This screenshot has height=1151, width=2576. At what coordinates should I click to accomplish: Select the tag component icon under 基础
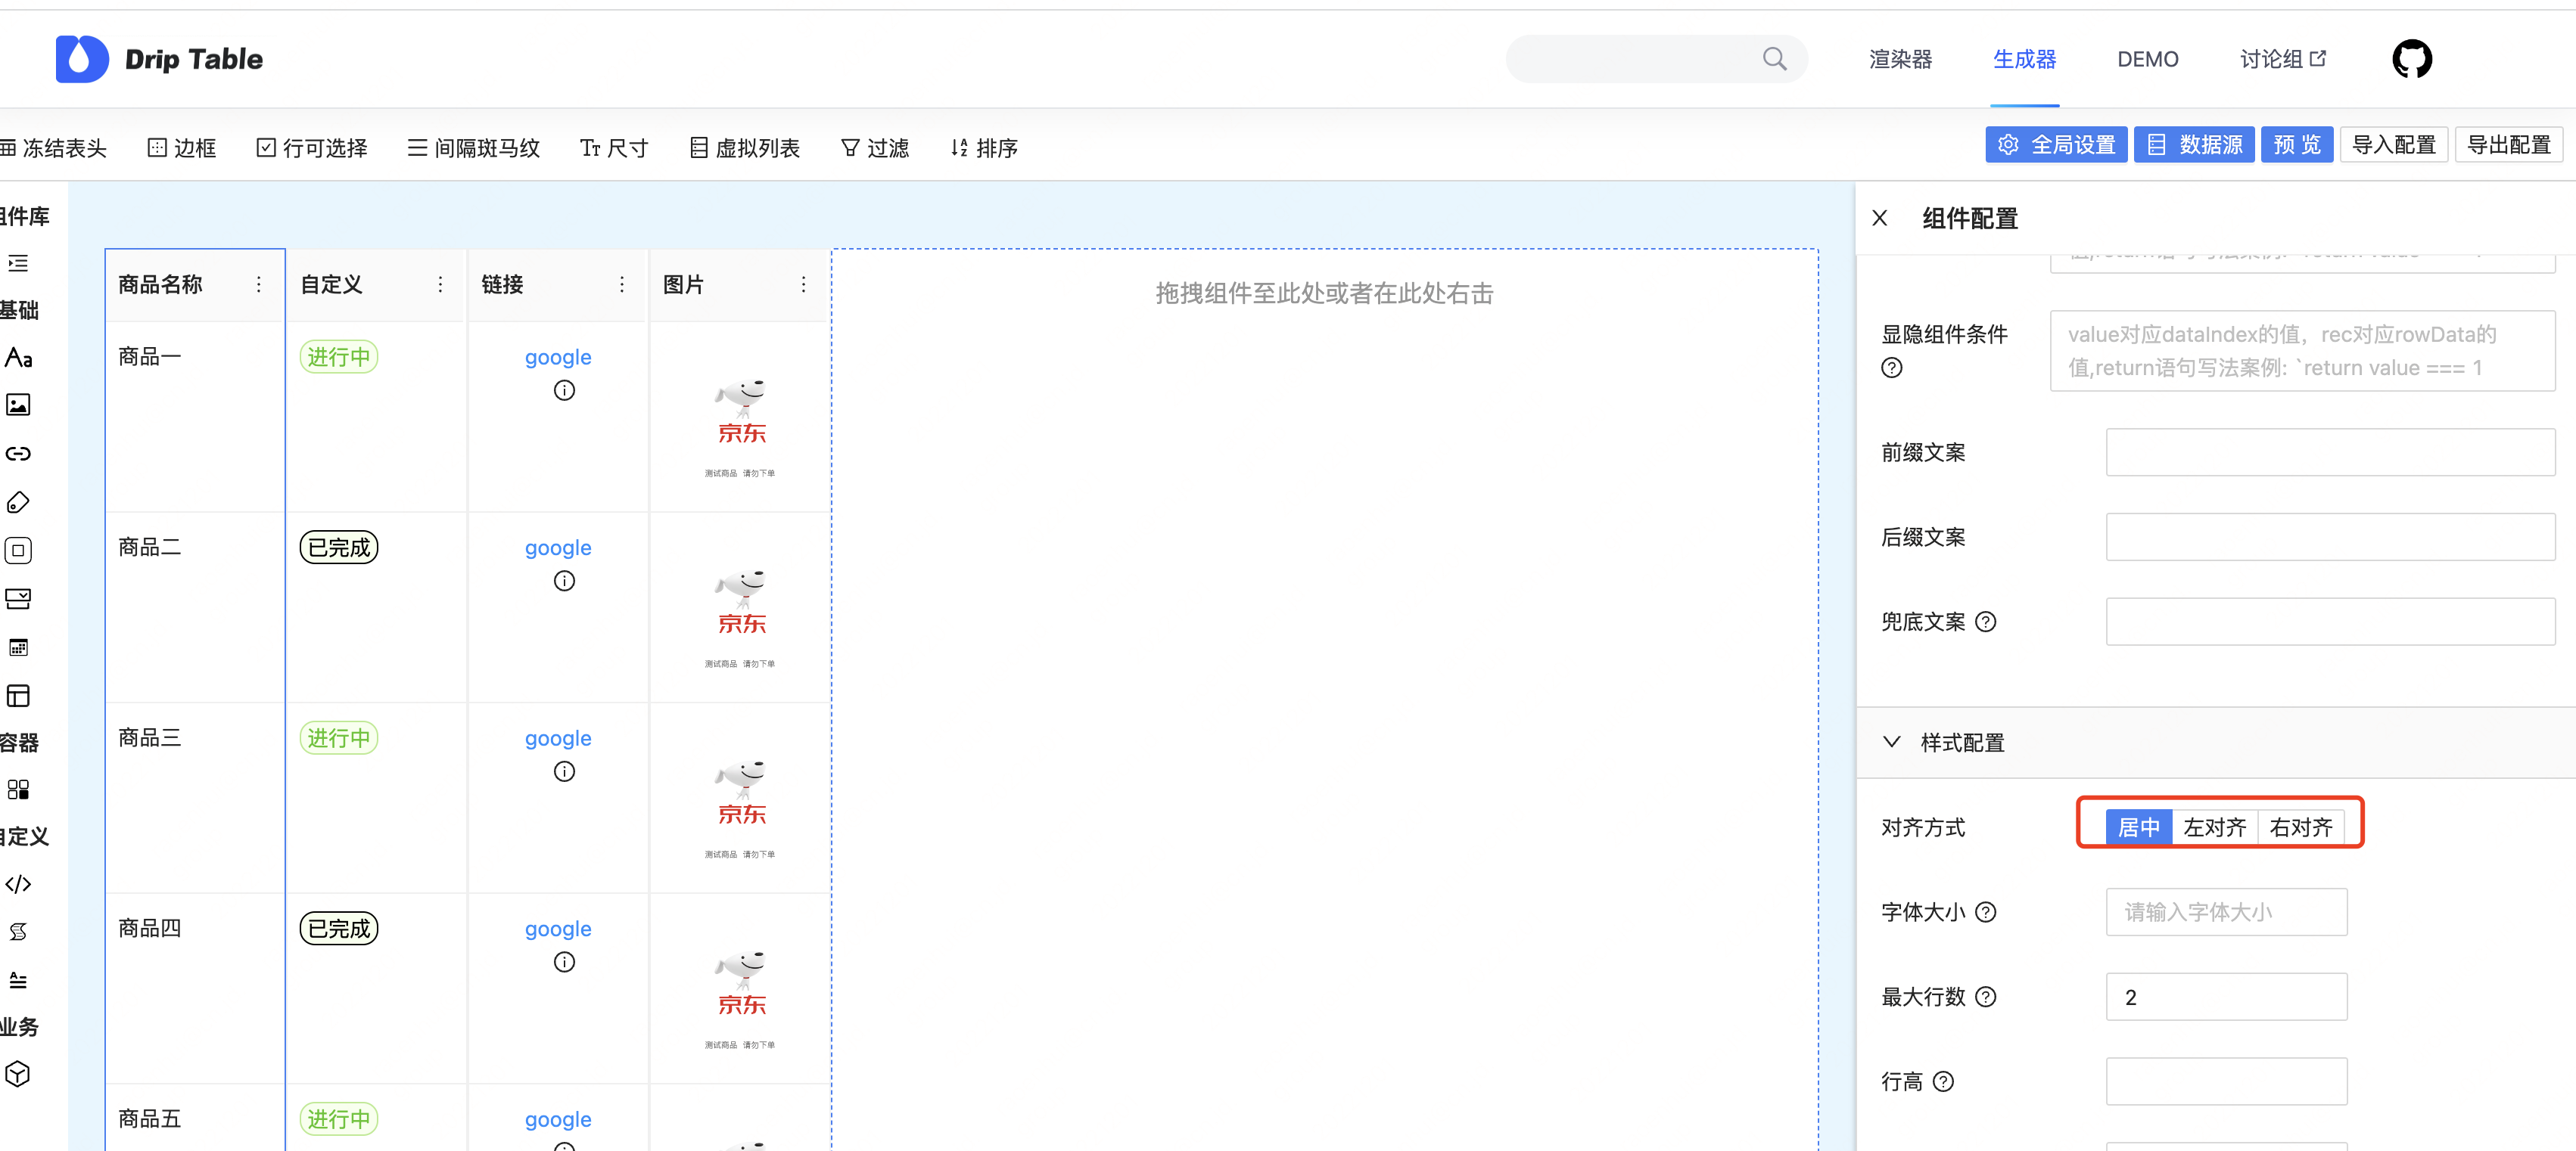tap(18, 501)
